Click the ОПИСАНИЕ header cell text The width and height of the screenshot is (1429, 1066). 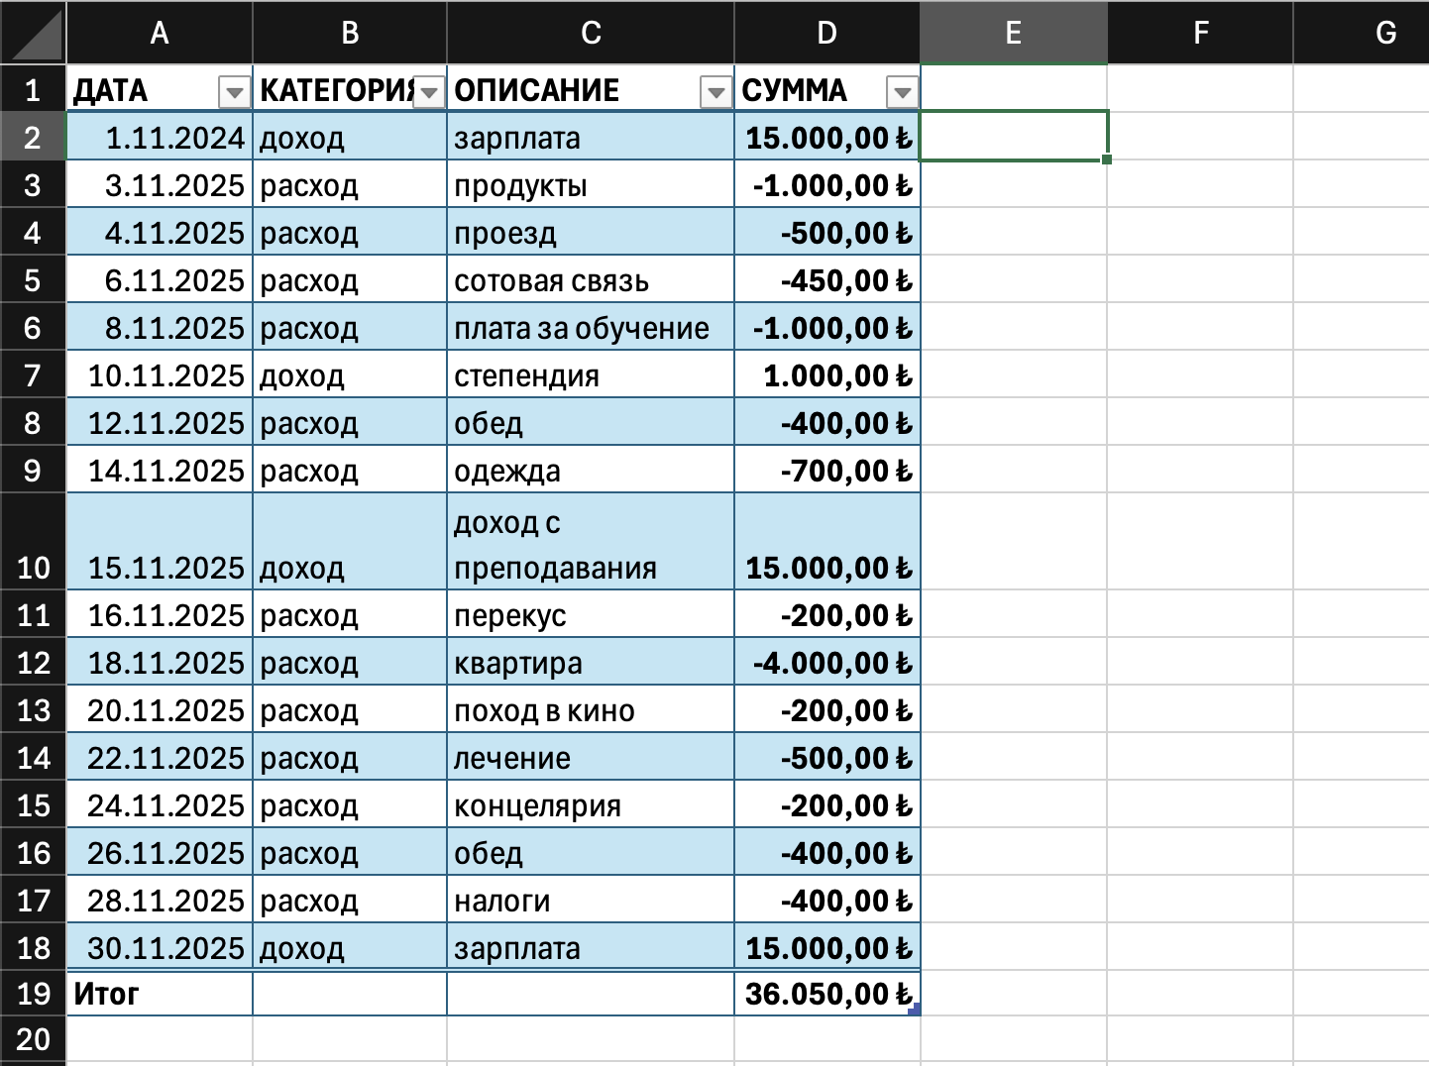[536, 91]
